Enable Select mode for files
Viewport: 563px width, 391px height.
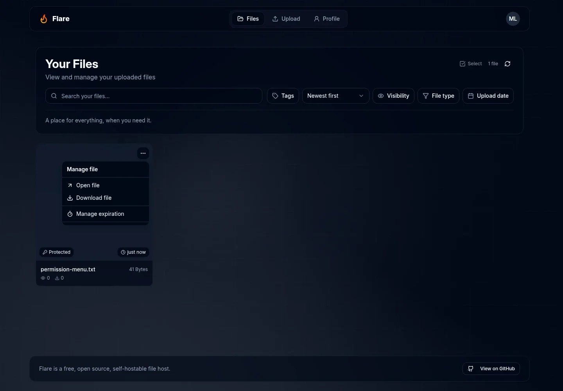click(x=471, y=64)
